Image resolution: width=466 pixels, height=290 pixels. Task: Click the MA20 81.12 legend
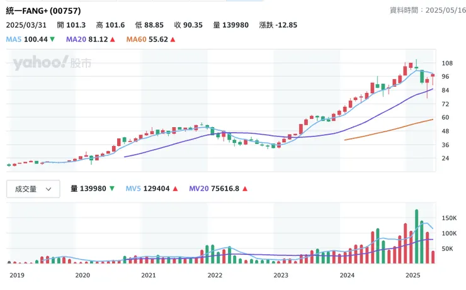click(x=87, y=39)
